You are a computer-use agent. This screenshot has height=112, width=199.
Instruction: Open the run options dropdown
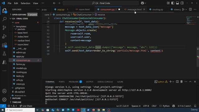click(186, 9)
